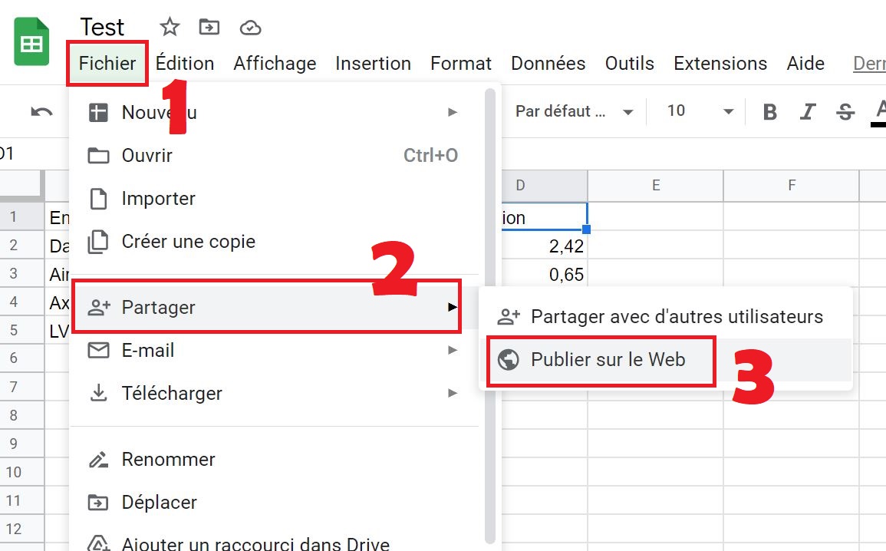886x551 pixels.
Task: Click the Télécharger download icon
Action: coord(97,393)
